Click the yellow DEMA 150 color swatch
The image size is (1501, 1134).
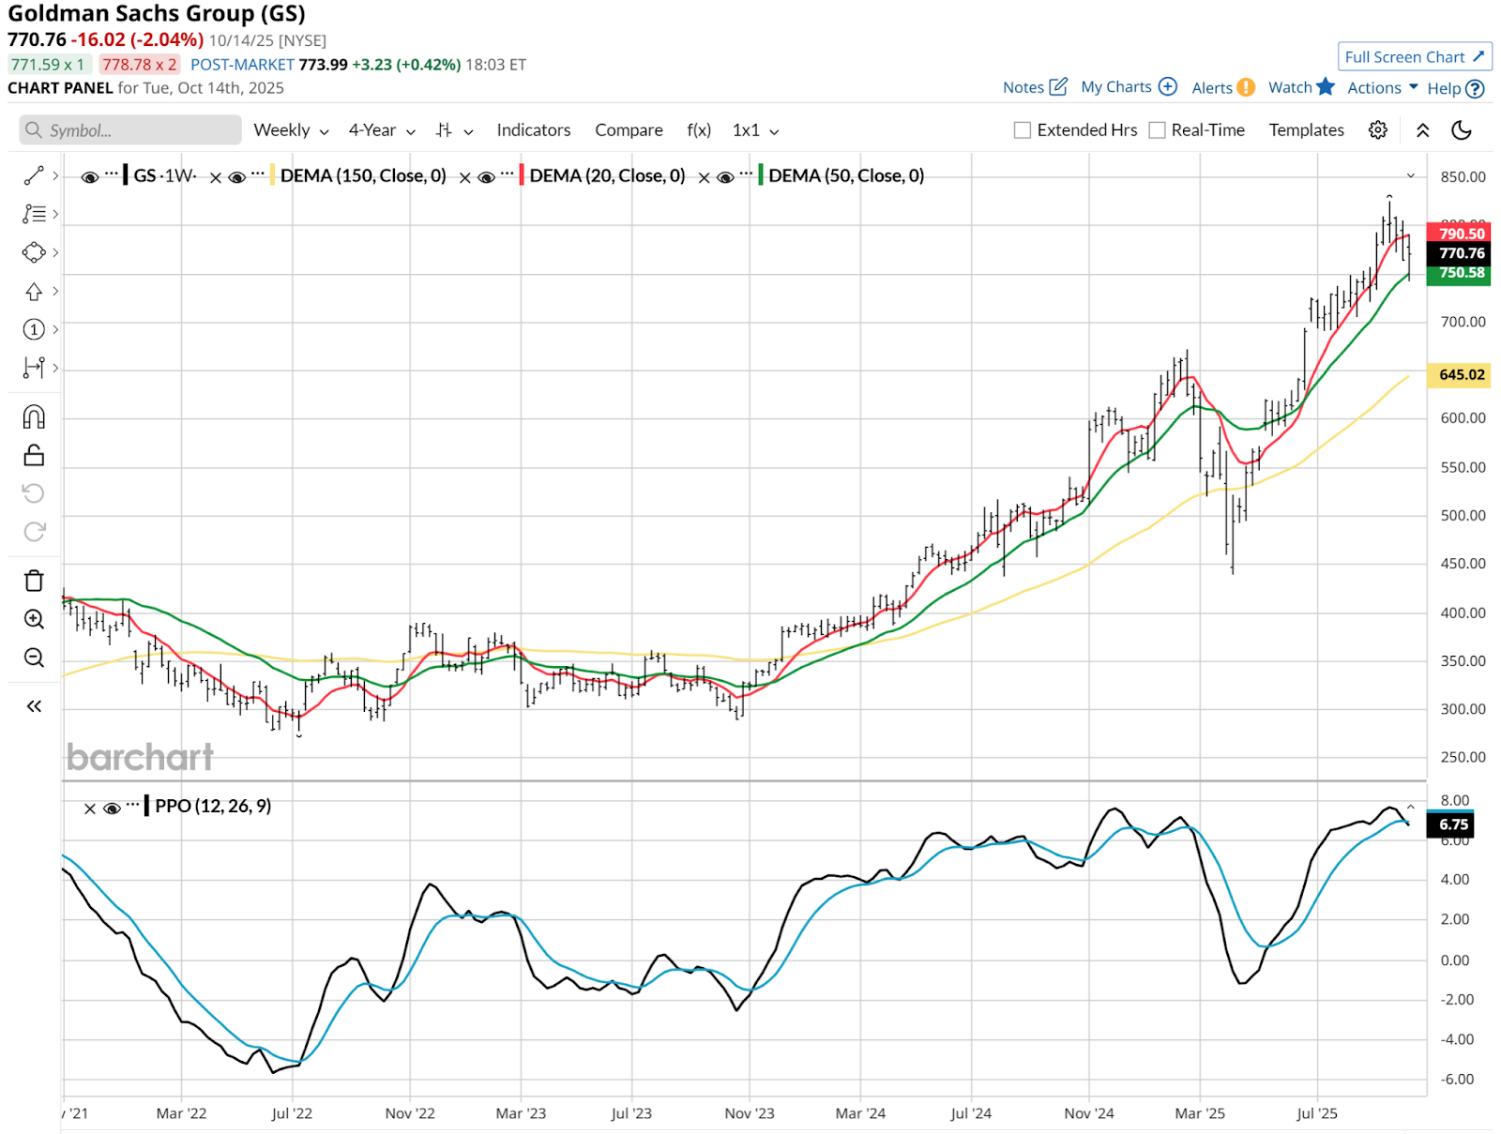click(272, 175)
